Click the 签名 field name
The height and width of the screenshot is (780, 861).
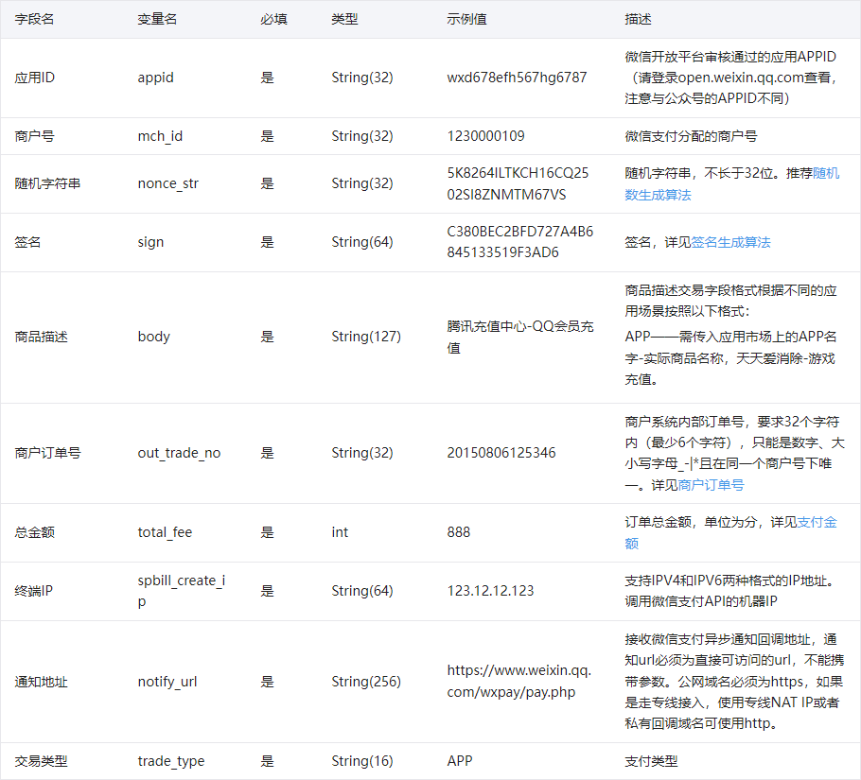(x=27, y=242)
